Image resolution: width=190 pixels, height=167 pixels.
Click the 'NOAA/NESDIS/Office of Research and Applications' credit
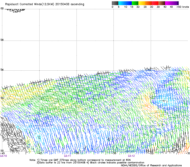[151, 165]
